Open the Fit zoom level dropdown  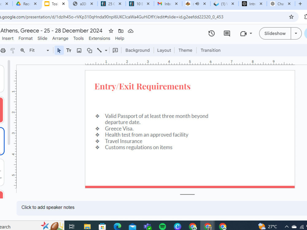point(39,51)
